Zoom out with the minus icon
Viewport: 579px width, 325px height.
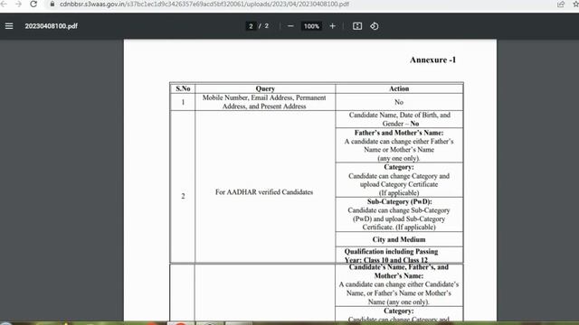(290, 26)
